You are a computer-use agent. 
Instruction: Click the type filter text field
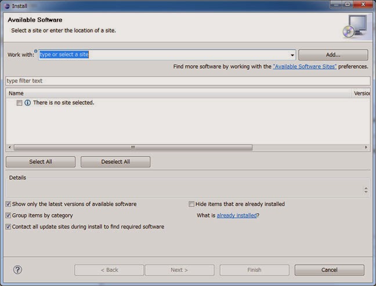pos(188,81)
